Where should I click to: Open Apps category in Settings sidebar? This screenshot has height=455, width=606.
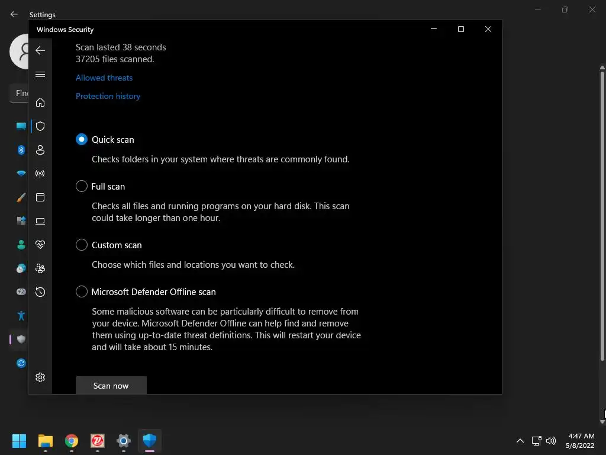21,221
